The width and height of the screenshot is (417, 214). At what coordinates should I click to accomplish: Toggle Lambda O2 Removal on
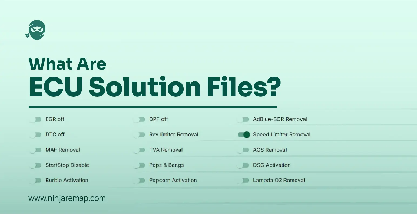coord(245,180)
